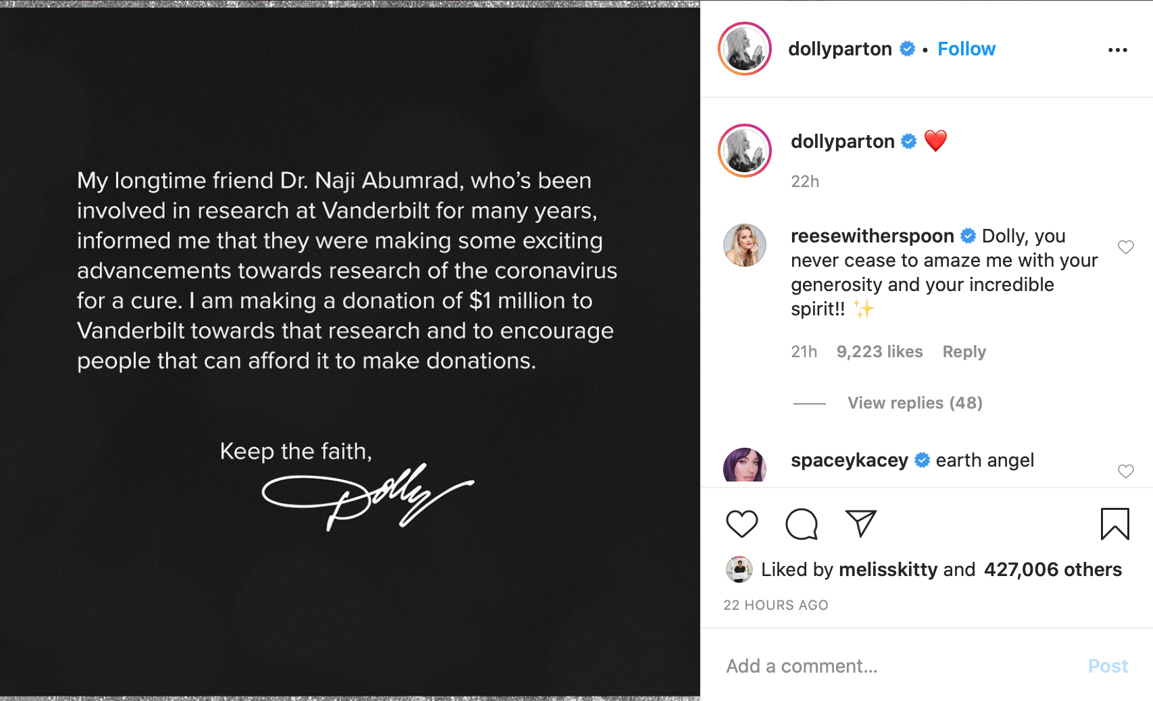1153x701 pixels.
Task: Share post via paper plane icon
Action: pos(861,523)
